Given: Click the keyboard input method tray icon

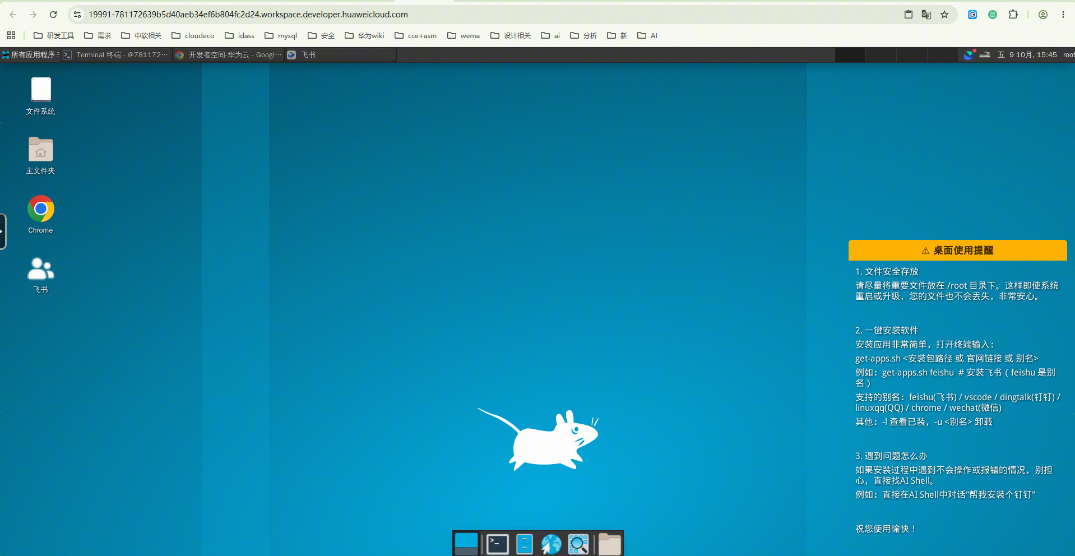Looking at the screenshot, I should coord(985,55).
